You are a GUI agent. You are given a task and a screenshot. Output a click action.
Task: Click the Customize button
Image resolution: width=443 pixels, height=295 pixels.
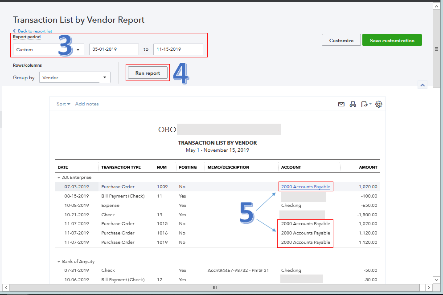click(341, 40)
